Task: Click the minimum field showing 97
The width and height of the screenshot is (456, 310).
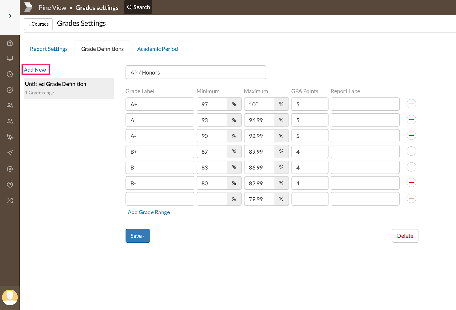Action: [x=212, y=104]
